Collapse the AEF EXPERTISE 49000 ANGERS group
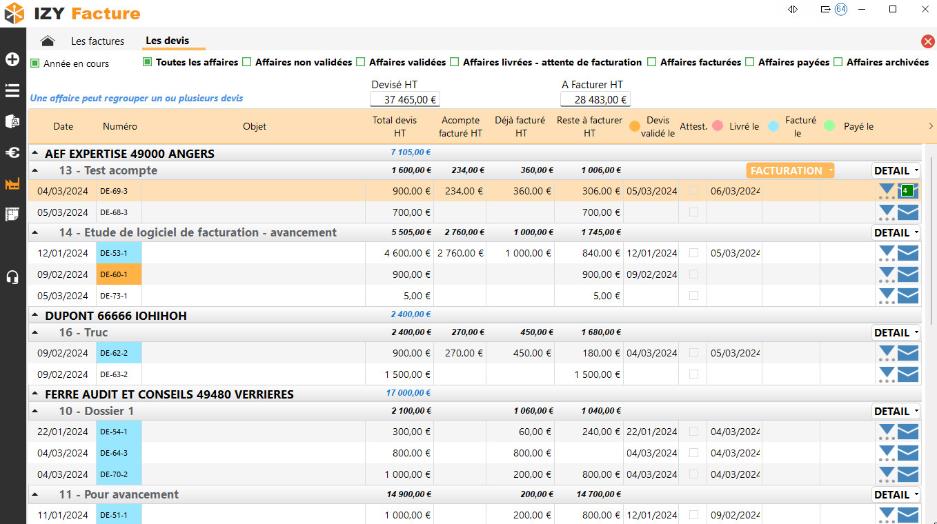The height and width of the screenshot is (524, 937). [x=35, y=154]
